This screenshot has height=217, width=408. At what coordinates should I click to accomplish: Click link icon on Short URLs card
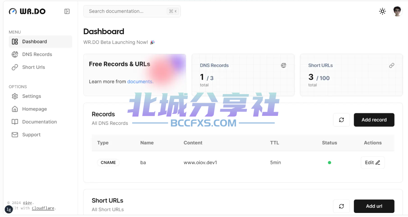(x=392, y=66)
